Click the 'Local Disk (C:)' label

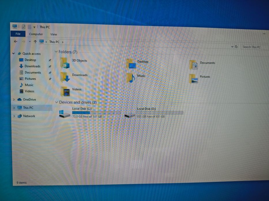pos(82,109)
